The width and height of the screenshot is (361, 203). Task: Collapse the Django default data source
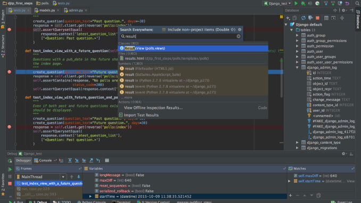pos(286,25)
